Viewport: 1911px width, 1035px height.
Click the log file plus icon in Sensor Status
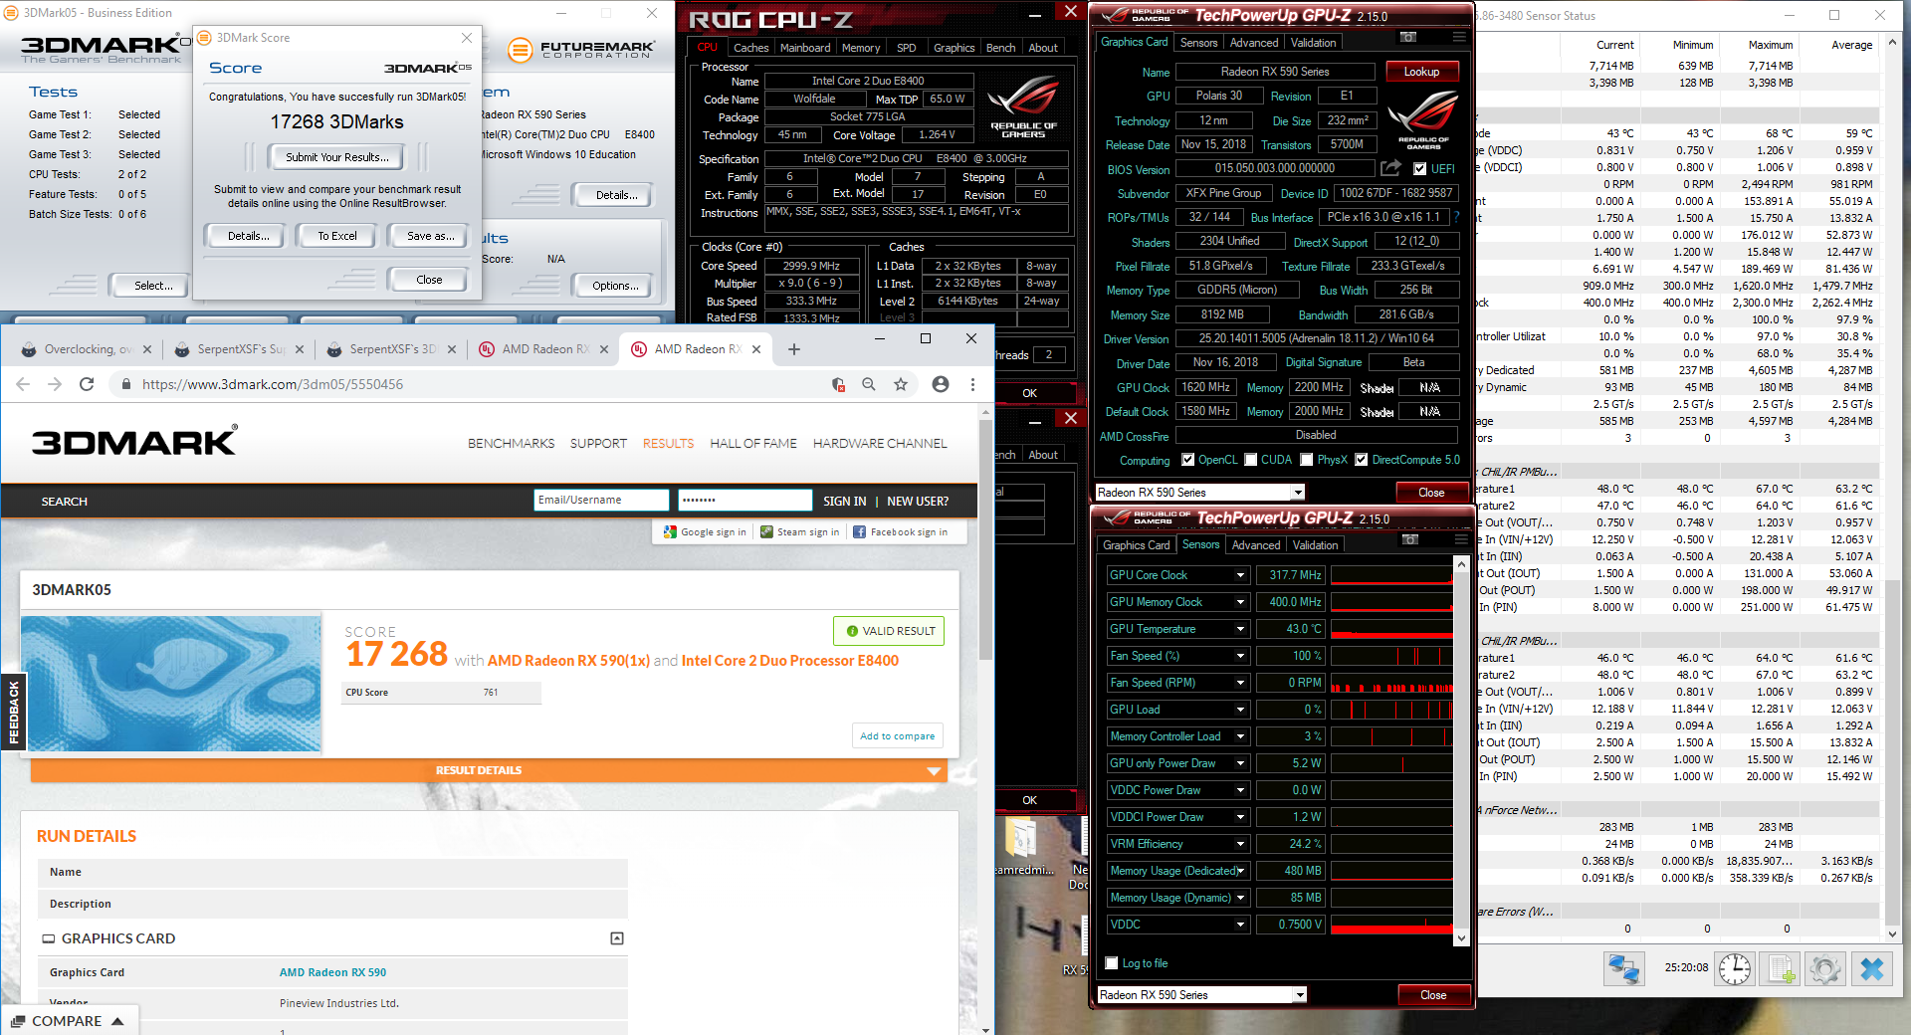point(1780,968)
